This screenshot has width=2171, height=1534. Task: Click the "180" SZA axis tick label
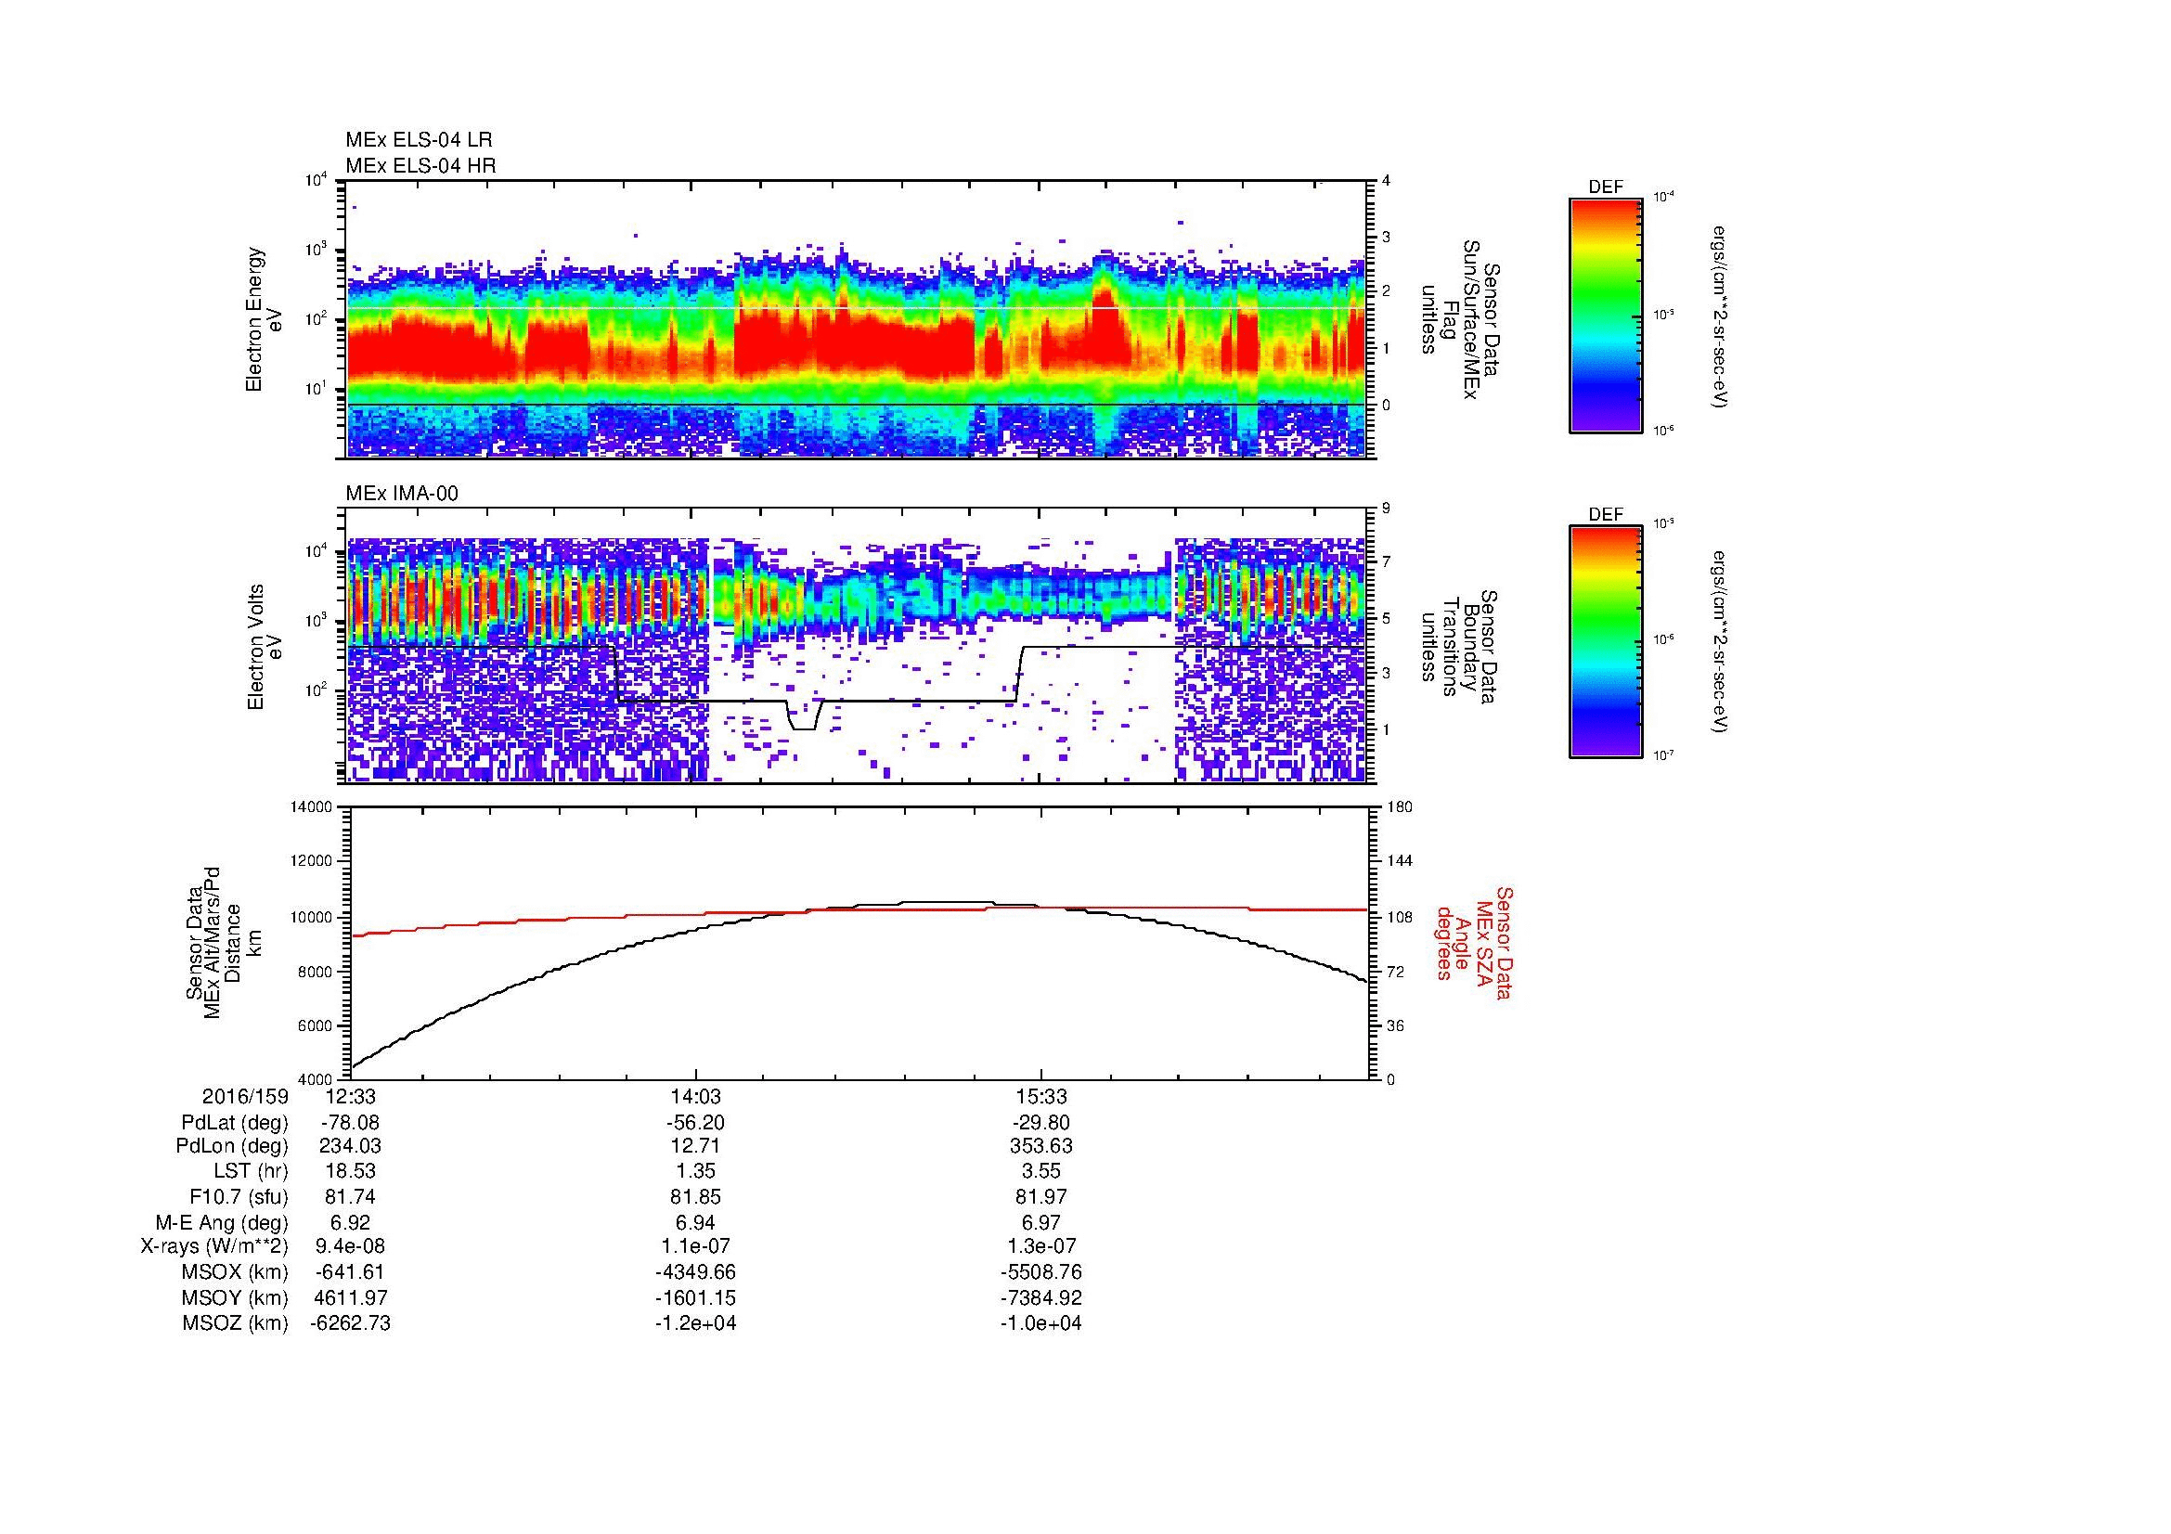click(x=1399, y=807)
